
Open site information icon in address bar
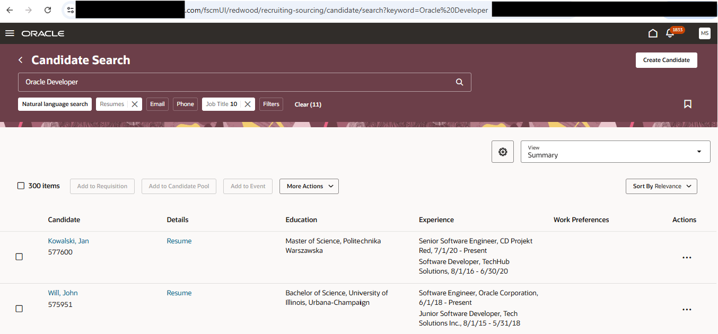tap(70, 10)
